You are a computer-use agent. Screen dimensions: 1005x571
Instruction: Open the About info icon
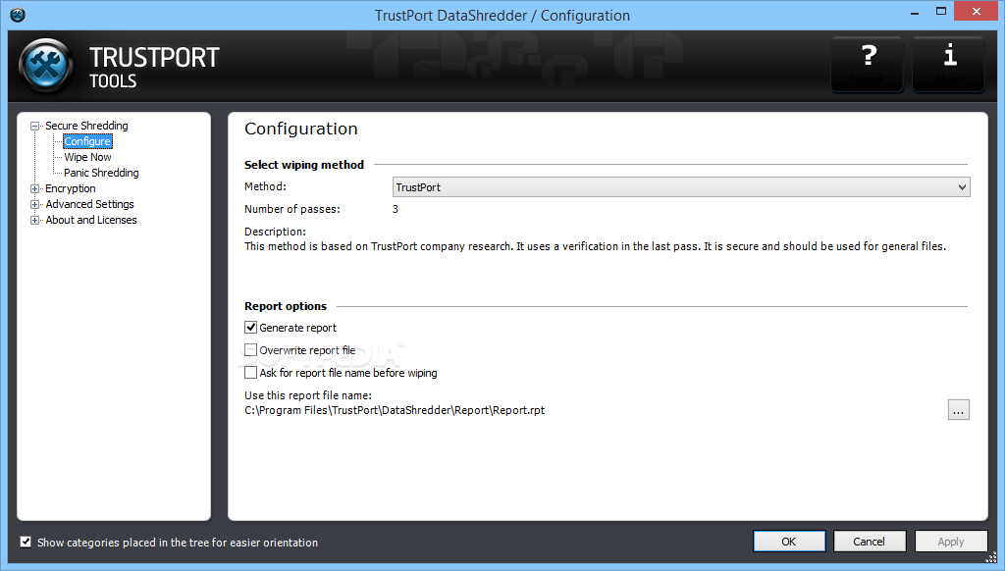pos(949,64)
